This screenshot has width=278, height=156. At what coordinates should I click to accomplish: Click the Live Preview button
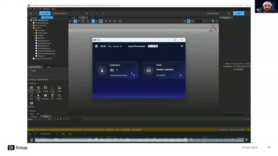point(45,13)
